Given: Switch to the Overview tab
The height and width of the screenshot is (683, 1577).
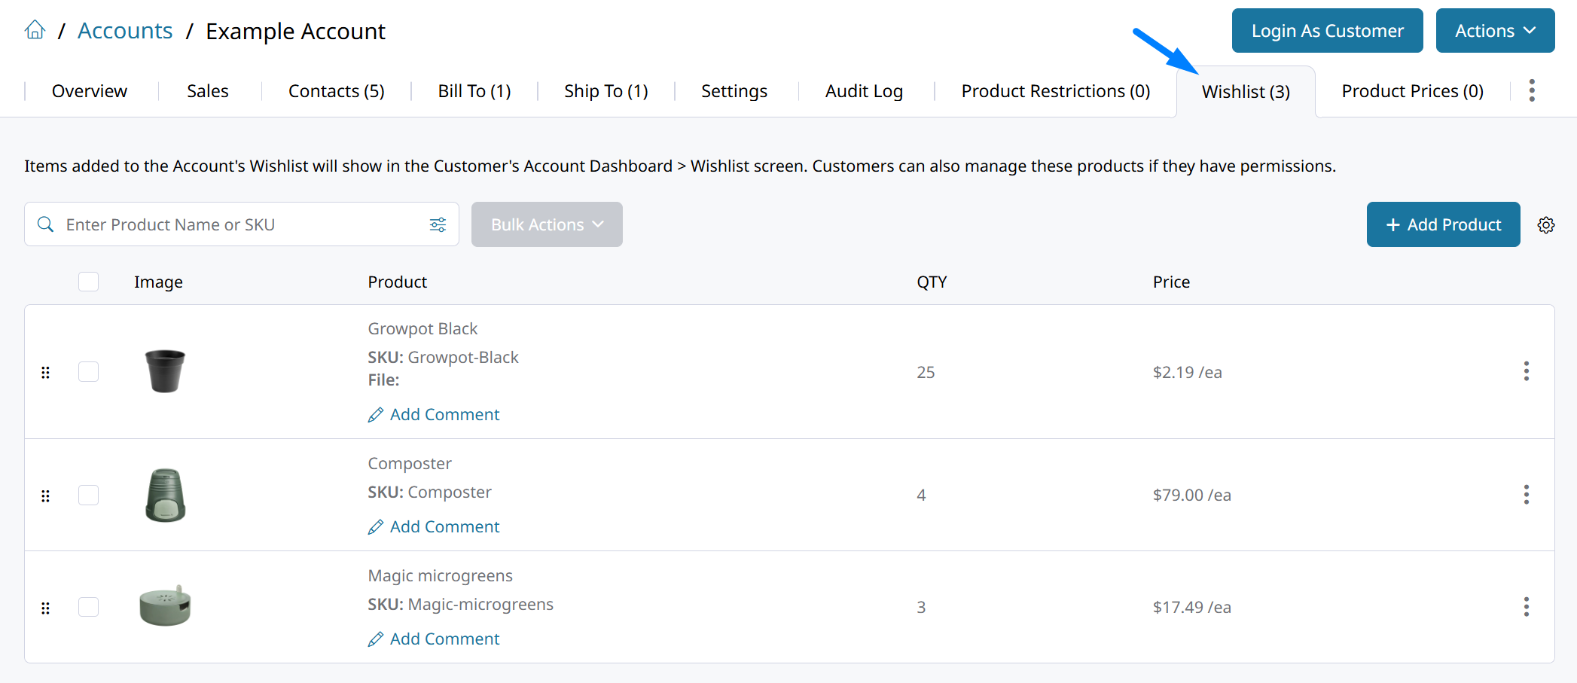Looking at the screenshot, I should coord(90,91).
